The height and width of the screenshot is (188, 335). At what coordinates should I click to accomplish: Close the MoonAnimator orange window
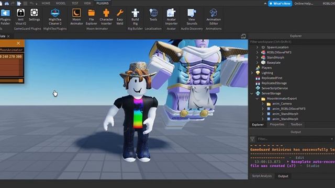point(18,43)
